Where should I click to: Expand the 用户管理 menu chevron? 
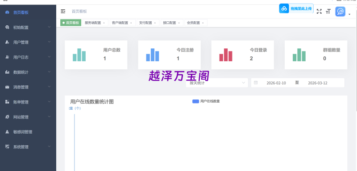pyautogui.click(x=49, y=42)
